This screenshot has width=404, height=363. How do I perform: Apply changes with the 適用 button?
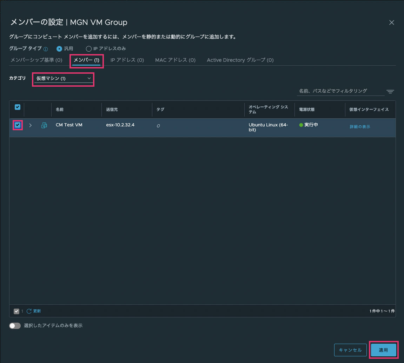pyautogui.click(x=383, y=350)
